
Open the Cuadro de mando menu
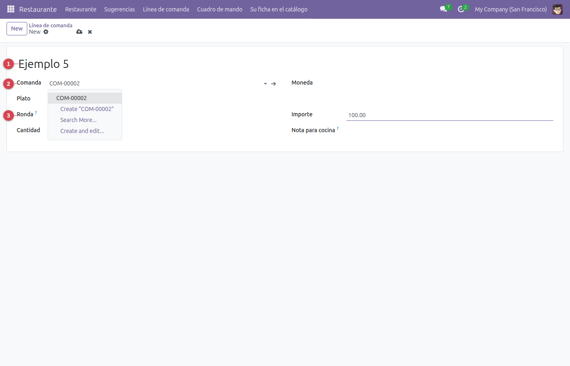220,9
